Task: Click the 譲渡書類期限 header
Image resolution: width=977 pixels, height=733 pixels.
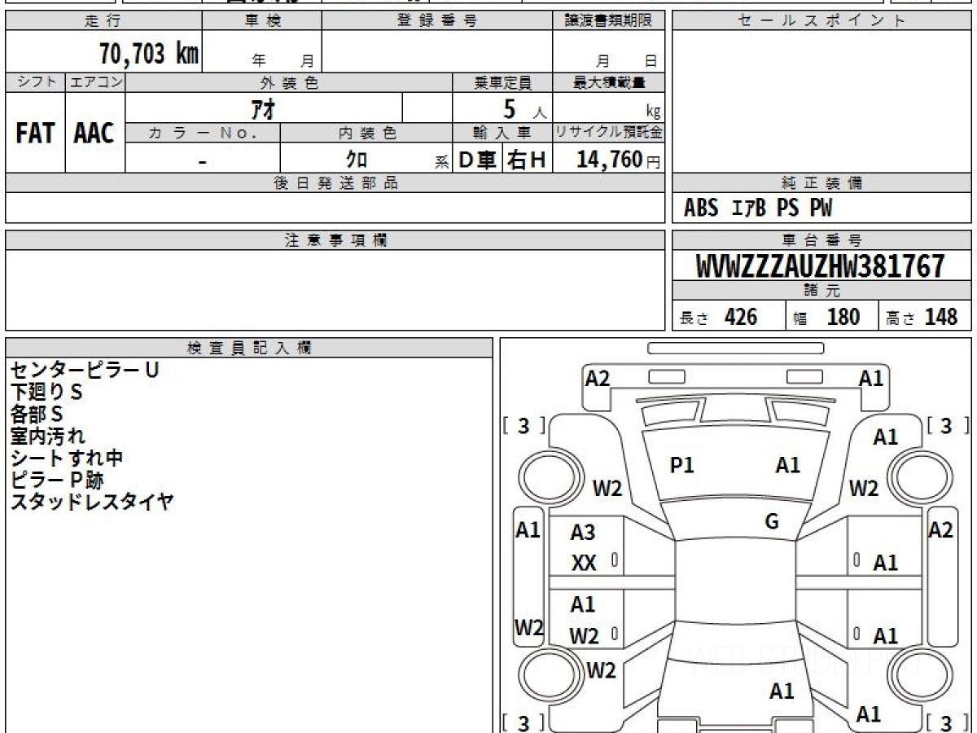Action: point(609,20)
